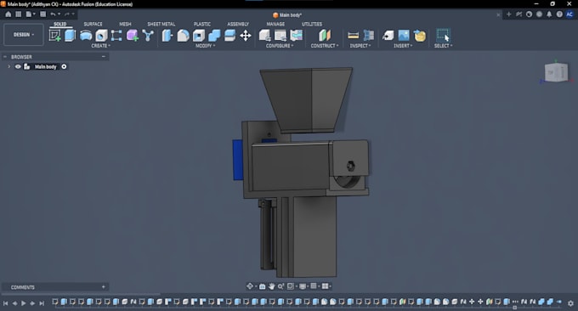Click the Home icon

pos(8,14)
